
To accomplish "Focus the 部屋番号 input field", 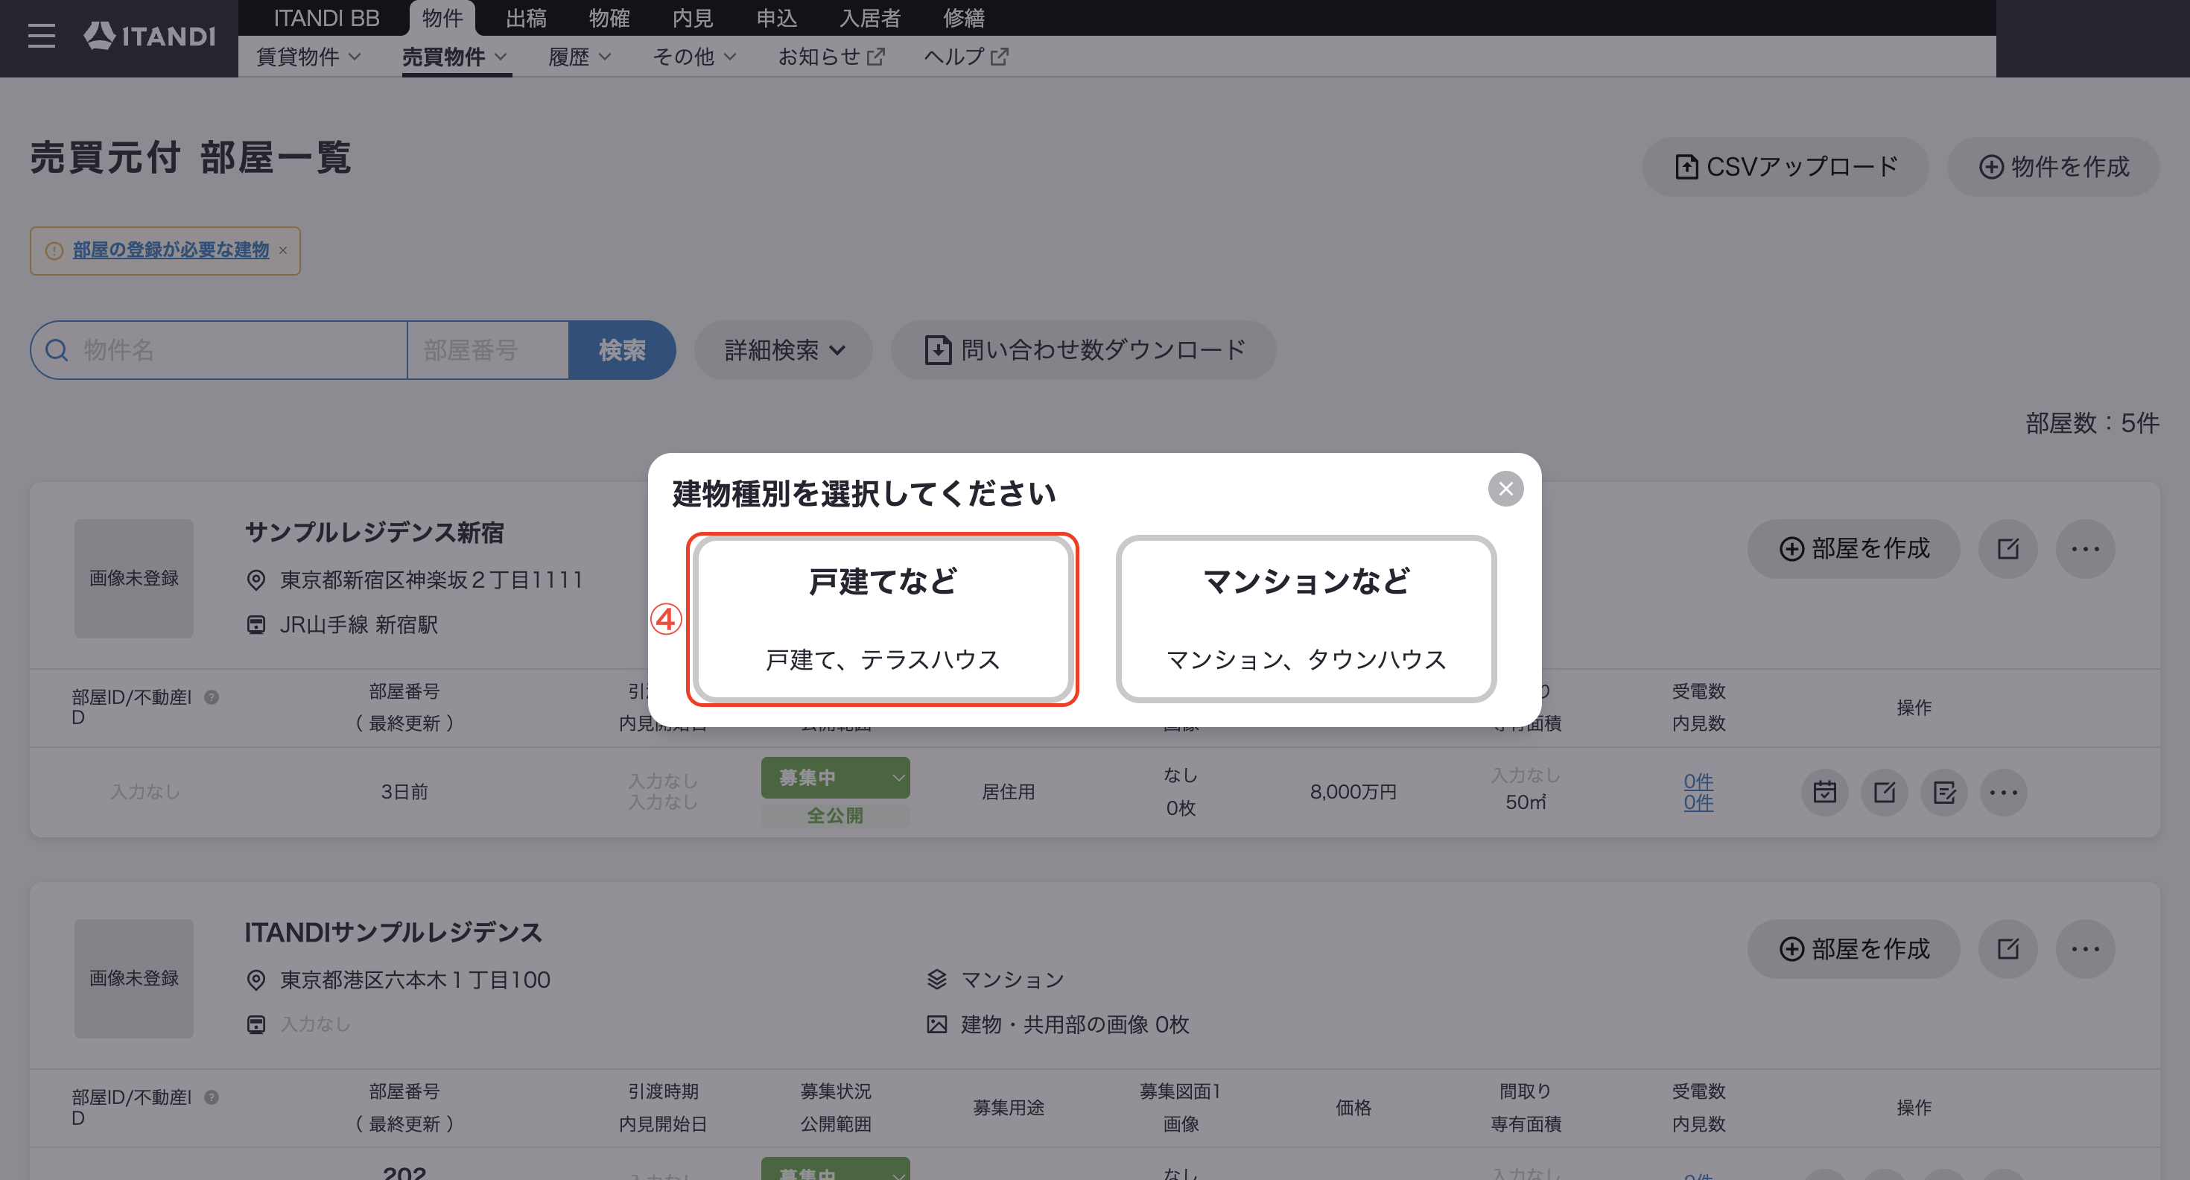I will coord(487,350).
